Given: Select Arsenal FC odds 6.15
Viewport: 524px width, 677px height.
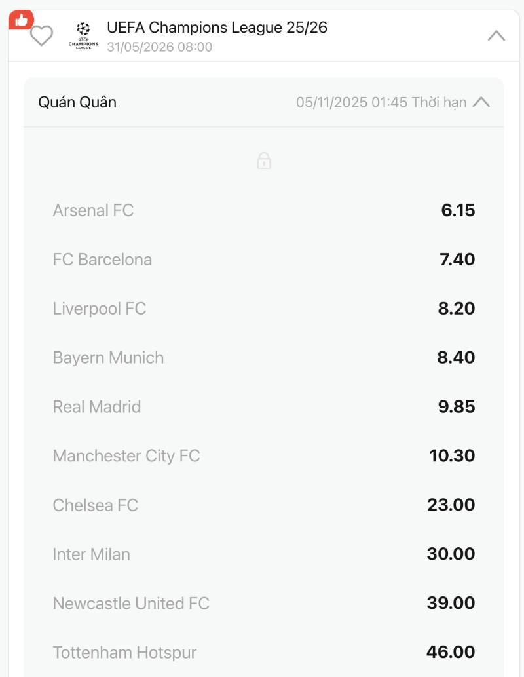Looking at the screenshot, I should point(458,210).
